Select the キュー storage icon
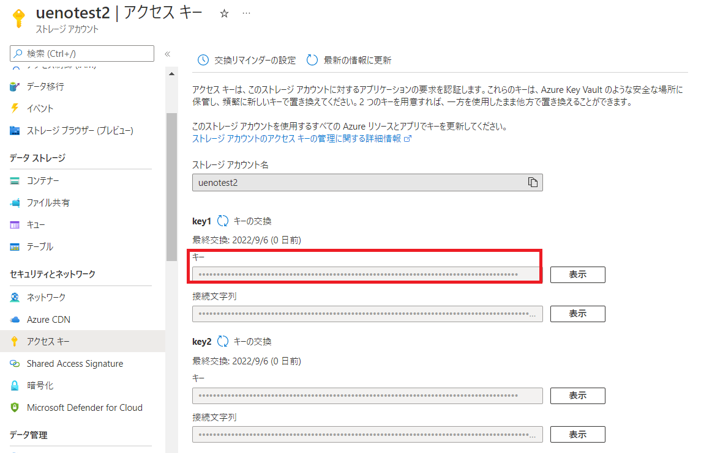This screenshot has height=453, width=723. [14, 224]
